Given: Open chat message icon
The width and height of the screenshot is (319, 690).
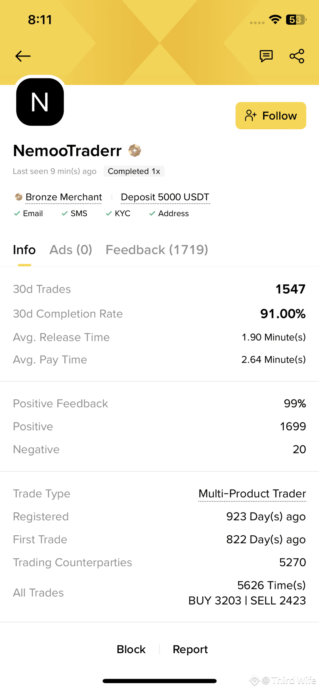Looking at the screenshot, I should pyautogui.click(x=266, y=56).
